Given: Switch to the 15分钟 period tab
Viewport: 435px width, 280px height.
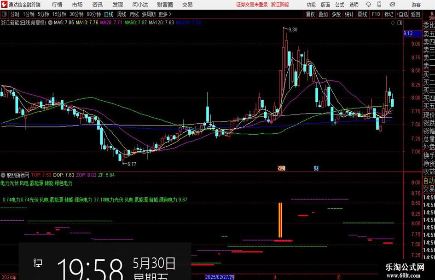Looking at the screenshot, I should click(x=59, y=14).
